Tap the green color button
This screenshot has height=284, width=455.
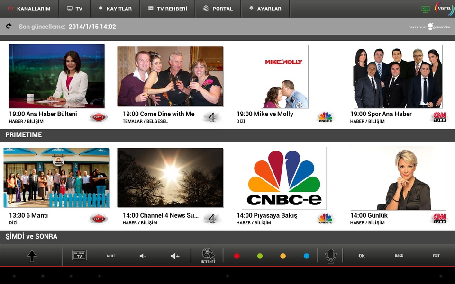pos(260,256)
